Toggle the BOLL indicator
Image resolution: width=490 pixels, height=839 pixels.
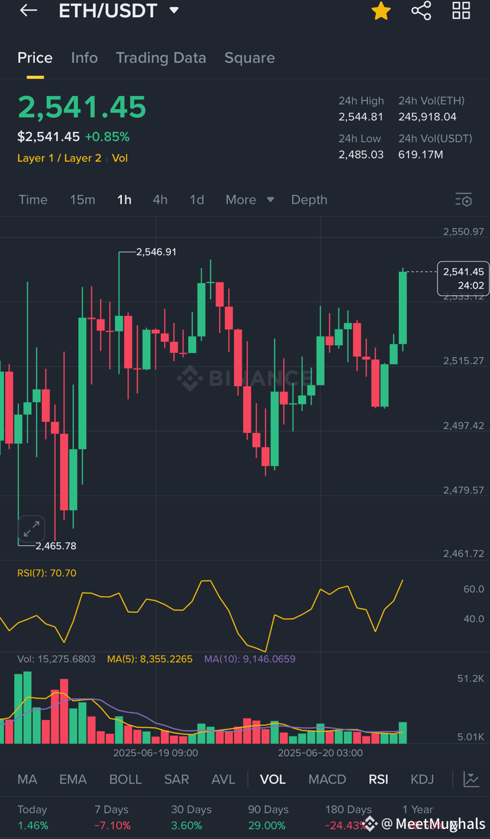tap(125, 779)
